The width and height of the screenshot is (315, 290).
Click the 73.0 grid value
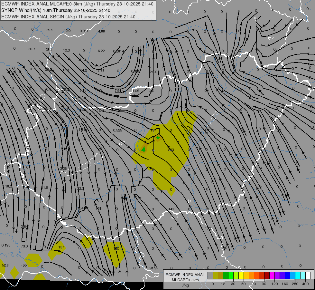tap(24, 247)
